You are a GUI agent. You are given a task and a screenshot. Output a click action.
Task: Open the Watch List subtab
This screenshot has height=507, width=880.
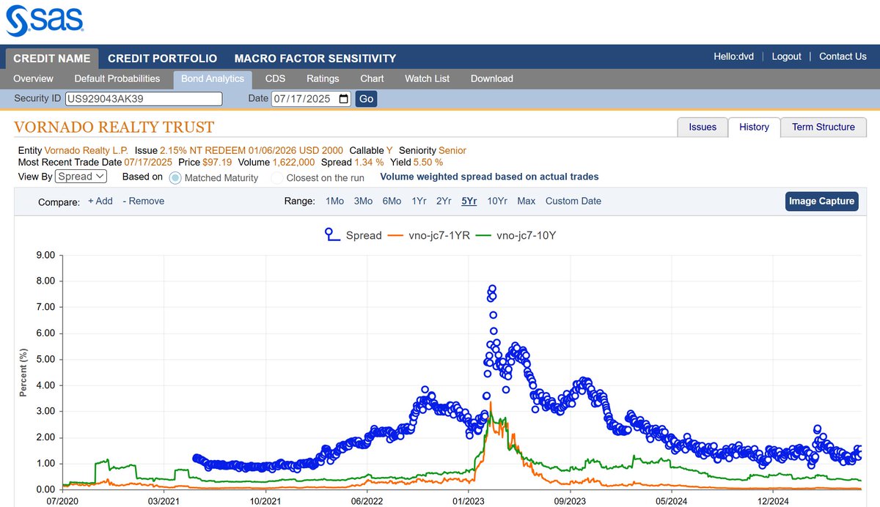point(428,78)
